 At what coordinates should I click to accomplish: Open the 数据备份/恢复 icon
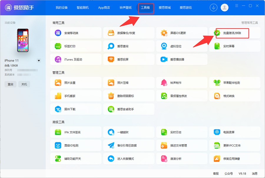click(111, 33)
